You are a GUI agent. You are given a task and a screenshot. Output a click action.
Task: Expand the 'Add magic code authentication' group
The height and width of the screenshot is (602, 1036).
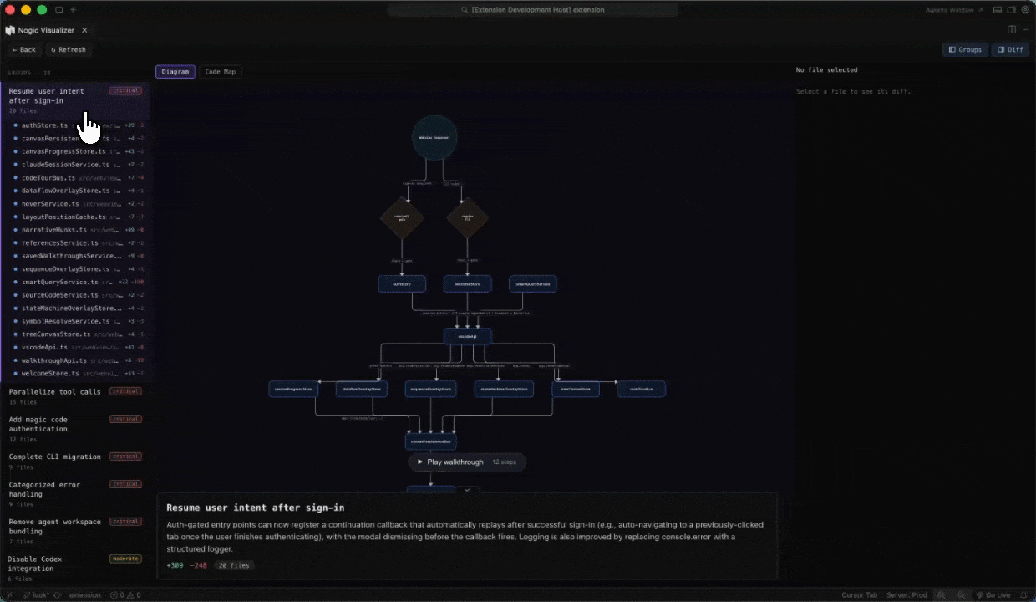click(75, 428)
